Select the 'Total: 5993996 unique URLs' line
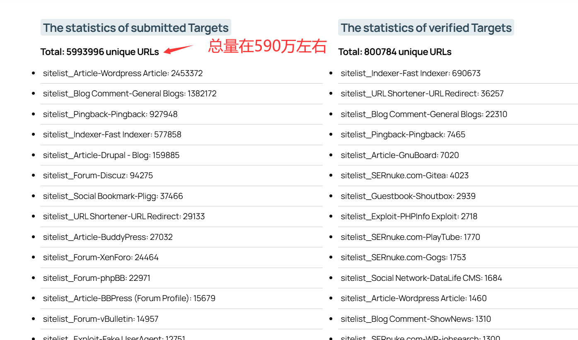Screen dimensions: 578x340 99,52
